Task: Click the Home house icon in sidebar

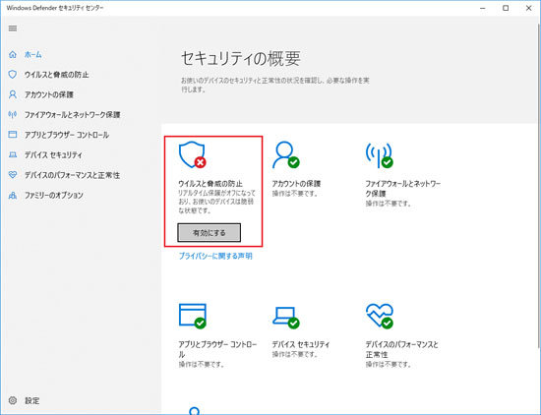Action: (13, 54)
